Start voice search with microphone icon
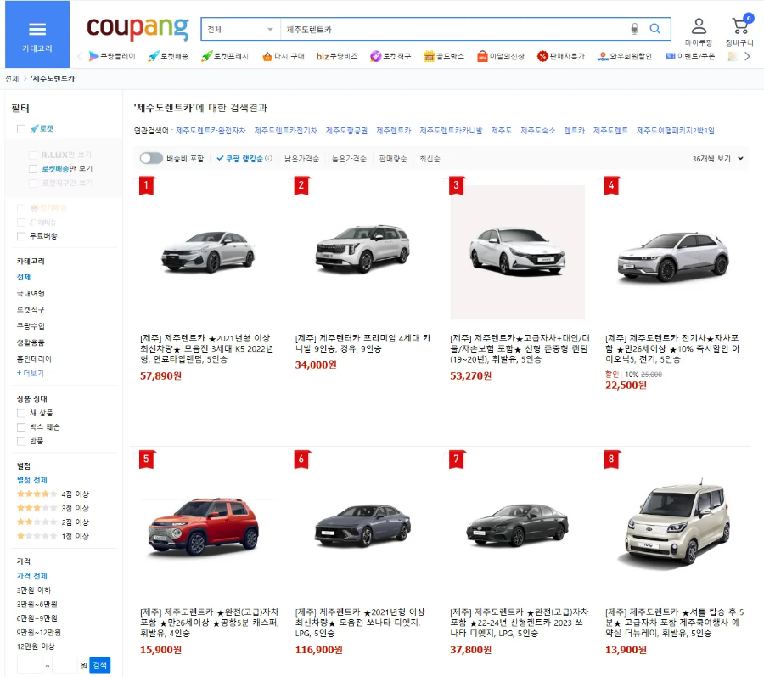The image size is (764, 677). pyautogui.click(x=634, y=29)
